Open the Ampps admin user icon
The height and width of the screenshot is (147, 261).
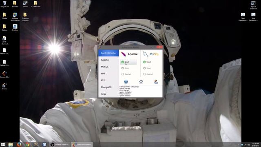(156, 82)
